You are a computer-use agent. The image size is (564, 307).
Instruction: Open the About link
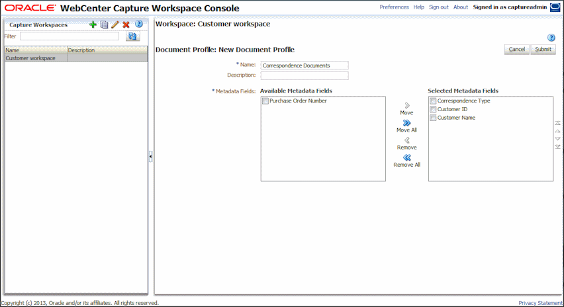point(461,7)
